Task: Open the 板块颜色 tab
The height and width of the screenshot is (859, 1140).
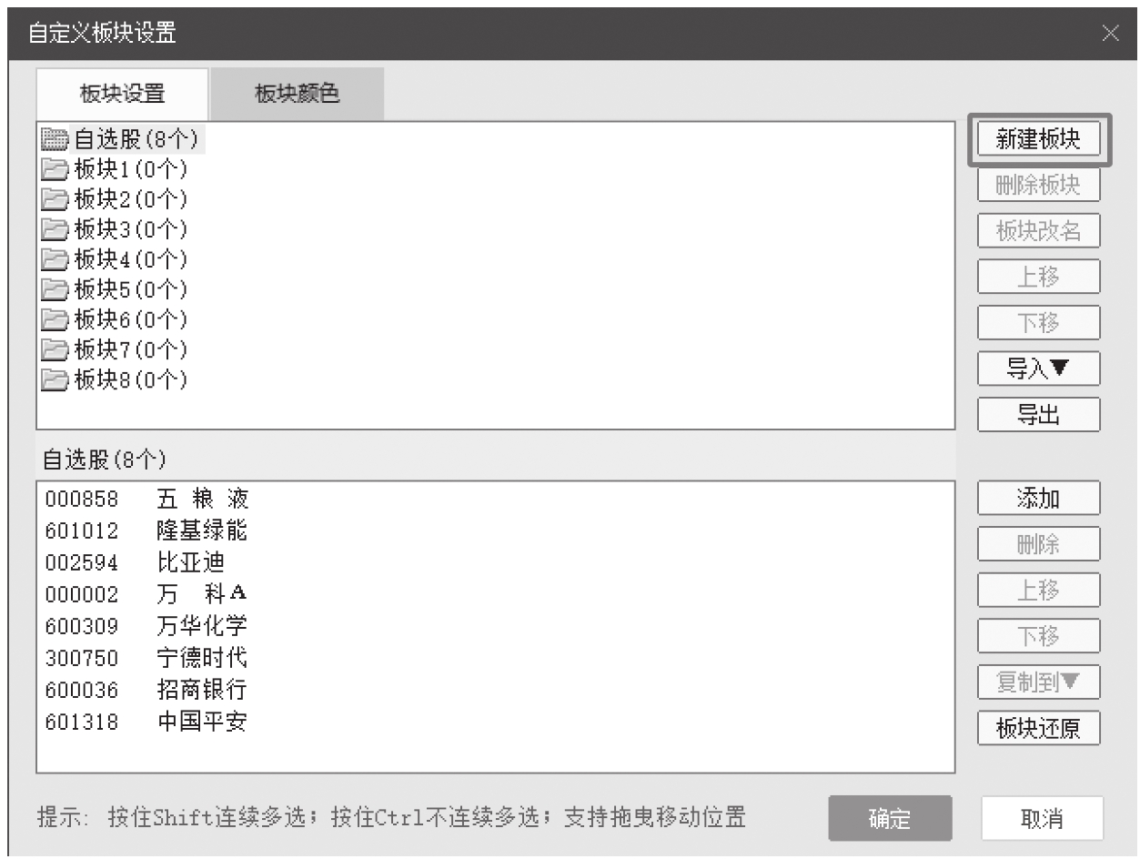Action: 298,94
